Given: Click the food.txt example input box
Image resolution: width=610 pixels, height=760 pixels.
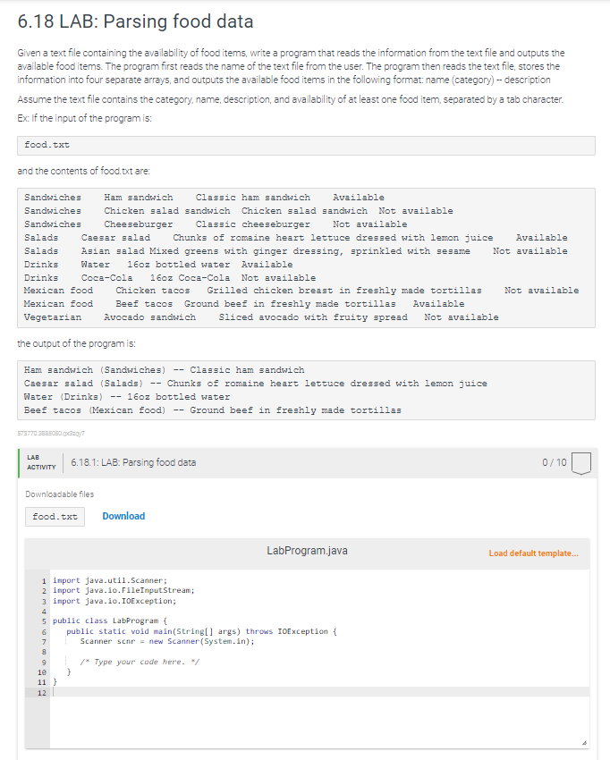Looking at the screenshot, I should [306, 146].
